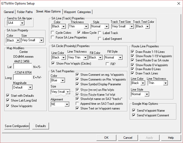Enable the Fill? checkbox
Viewport: 183px width, 143px height.
107,64
